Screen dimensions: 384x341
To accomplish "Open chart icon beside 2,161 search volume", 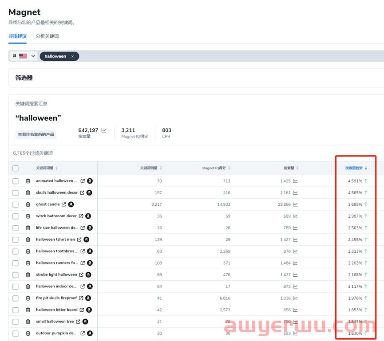I will coord(295,193).
